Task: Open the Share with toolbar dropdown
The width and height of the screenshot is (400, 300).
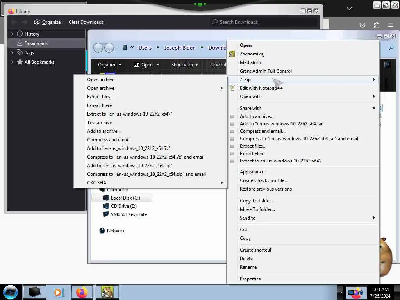Action: (x=185, y=65)
